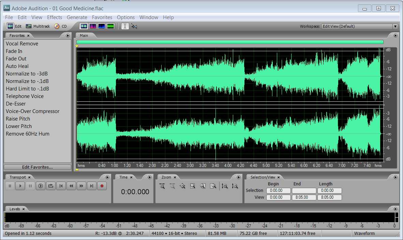Open the Generate menu
Image resolution: width=403 pixels, height=240 pixels.
(x=77, y=17)
